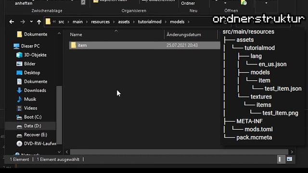Click the address bar folder icon
The height and width of the screenshot is (173, 308).
click(48, 22)
